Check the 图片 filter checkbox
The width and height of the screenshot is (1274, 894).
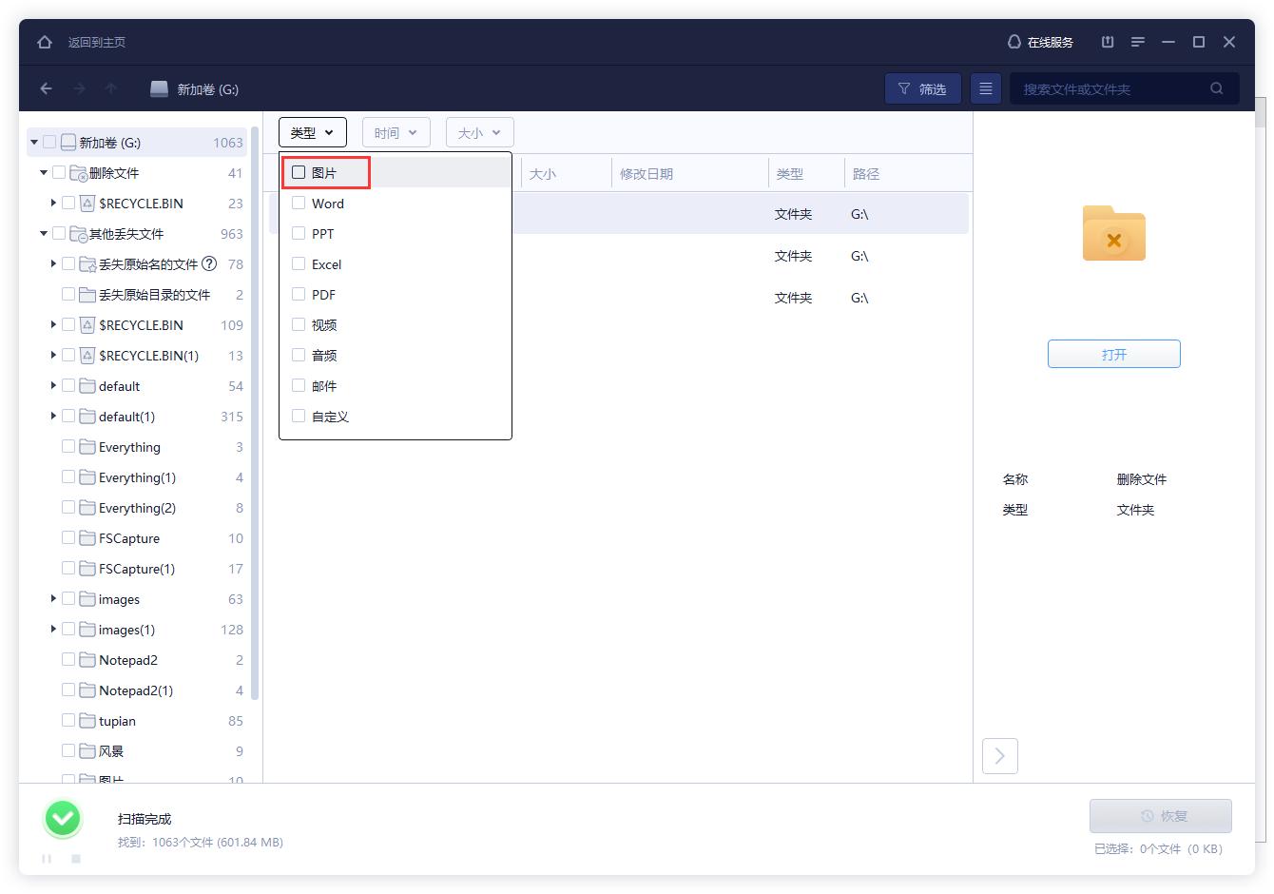[x=299, y=172]
